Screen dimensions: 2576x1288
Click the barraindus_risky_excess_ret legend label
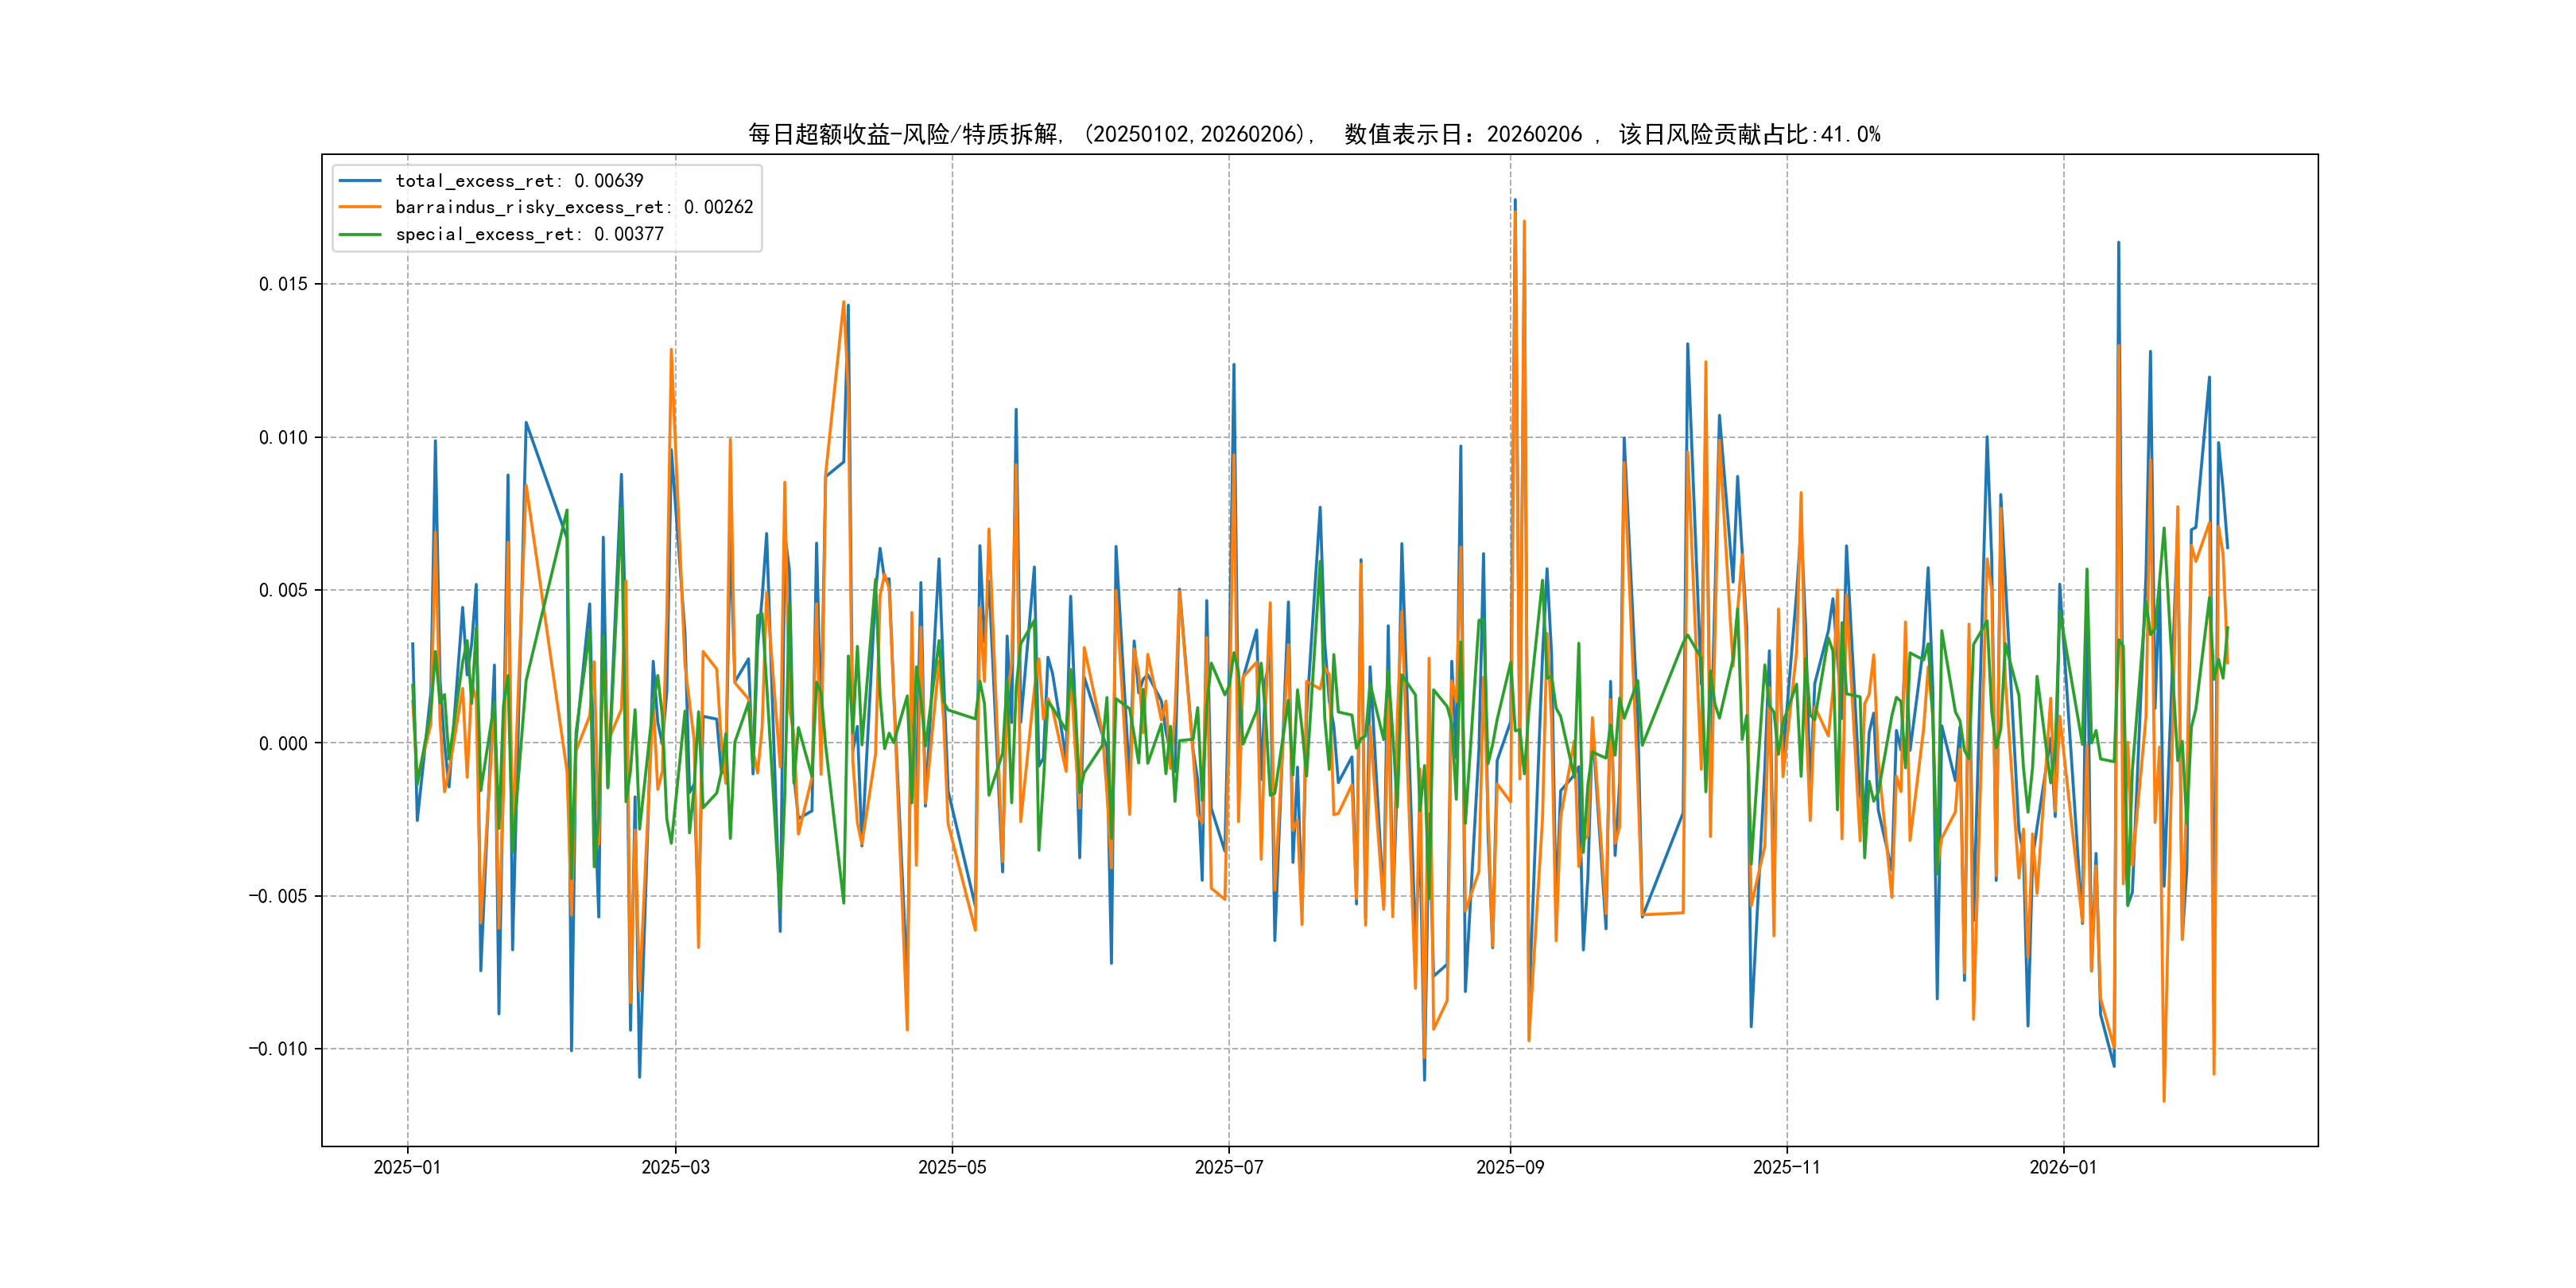coord(574,207)
